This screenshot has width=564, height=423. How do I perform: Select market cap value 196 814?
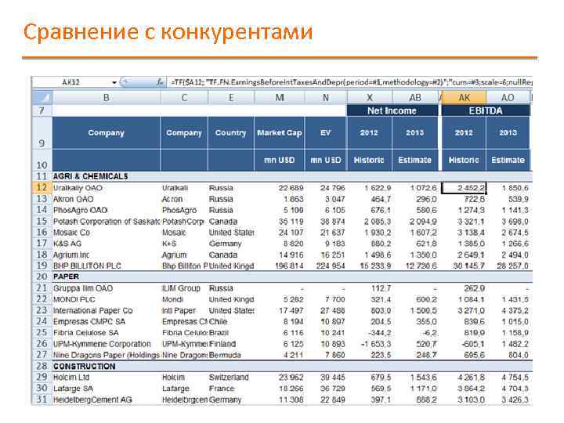click(x=280, y=266)
